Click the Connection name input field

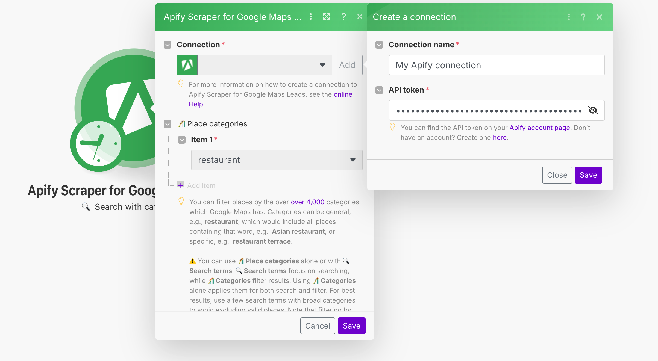click(496, 65)
